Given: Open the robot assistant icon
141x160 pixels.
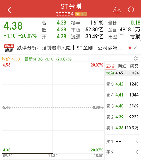Looking at the screenshot, I should click(x=117, y=10).
